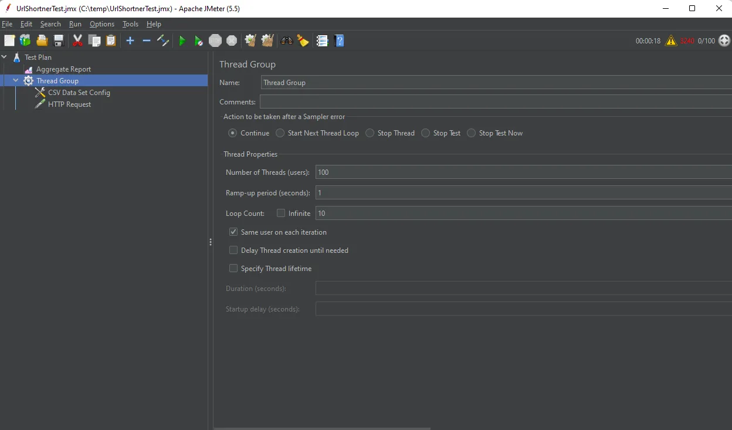
Task: Open the Edit menu
Action: pos(26,24)
